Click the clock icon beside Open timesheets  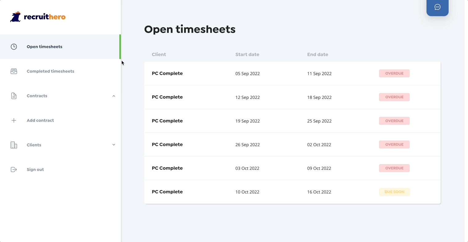pos(14,47)
